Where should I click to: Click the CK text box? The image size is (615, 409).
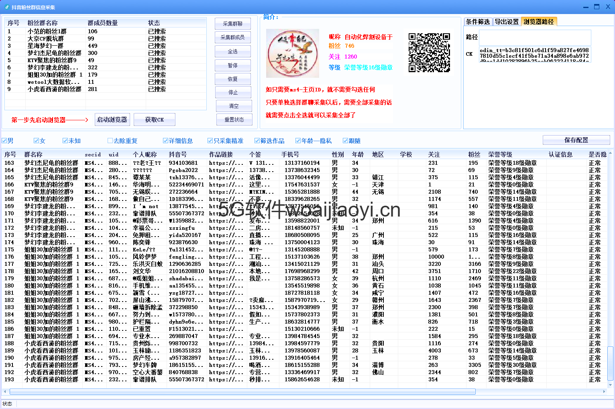click(535, 54)
